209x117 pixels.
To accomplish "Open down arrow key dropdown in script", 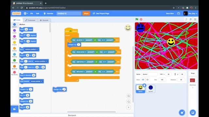I will pos(81,52).
